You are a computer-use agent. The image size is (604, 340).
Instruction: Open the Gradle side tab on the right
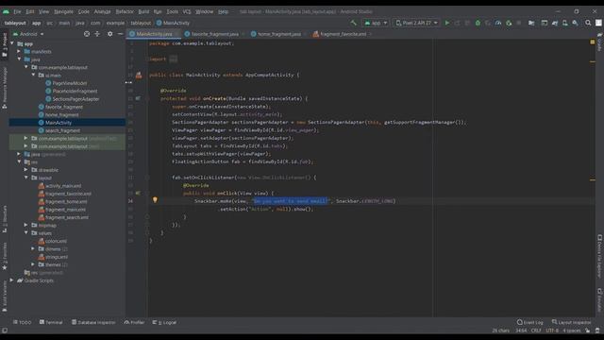point(600,42)
